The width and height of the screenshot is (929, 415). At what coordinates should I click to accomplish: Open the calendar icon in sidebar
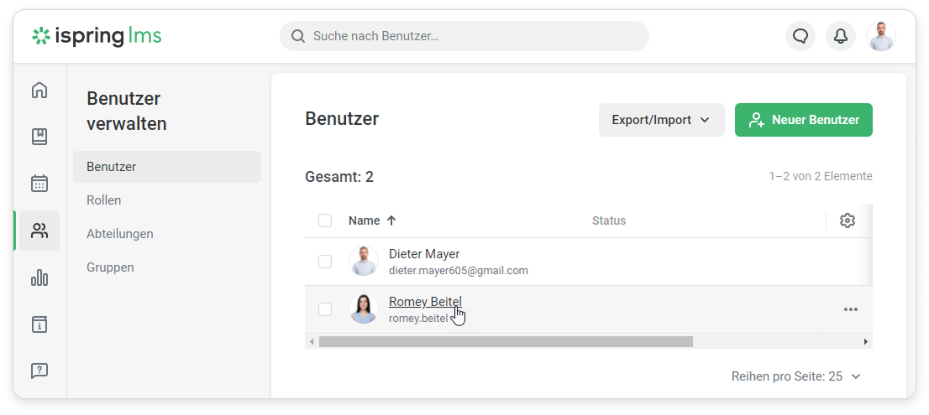click(39, 183)
